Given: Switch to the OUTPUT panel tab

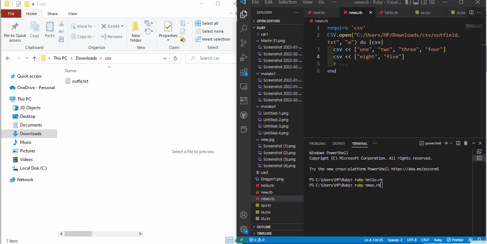Looking at the screenshot, I should (339, 143).
